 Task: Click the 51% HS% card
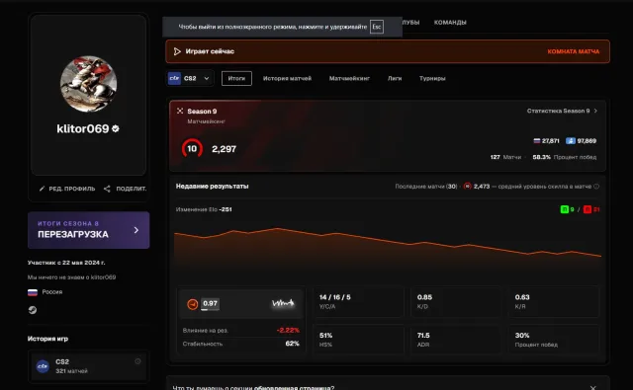coord(358,340)
